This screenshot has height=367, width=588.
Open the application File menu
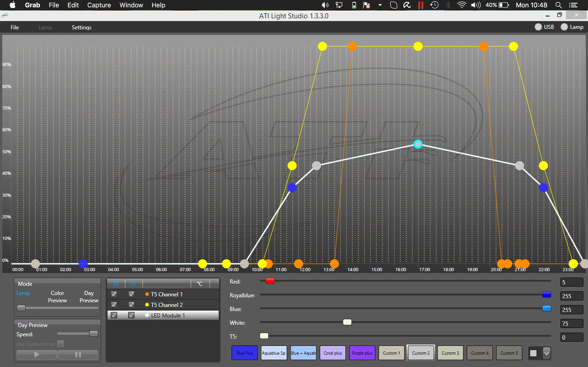pyautogui.click(x=15, y=28)
